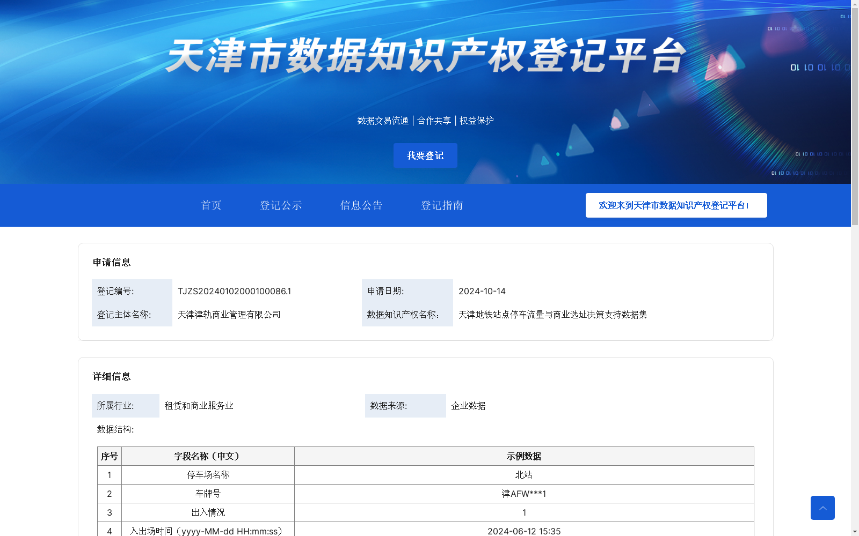Open the 登记公示 navigation item

[x=281, y=205]
